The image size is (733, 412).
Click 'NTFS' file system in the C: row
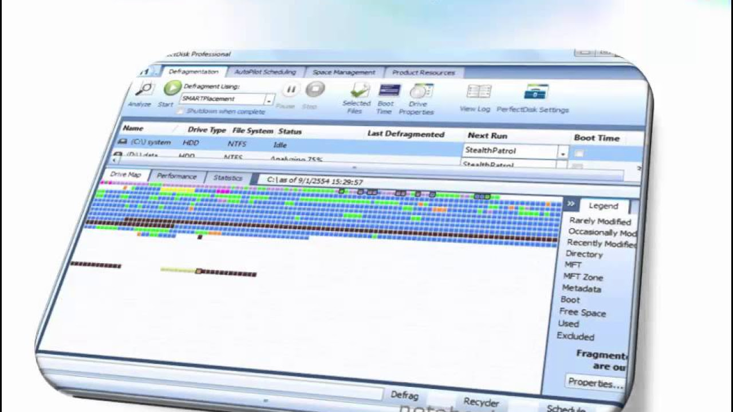[237, 144]
